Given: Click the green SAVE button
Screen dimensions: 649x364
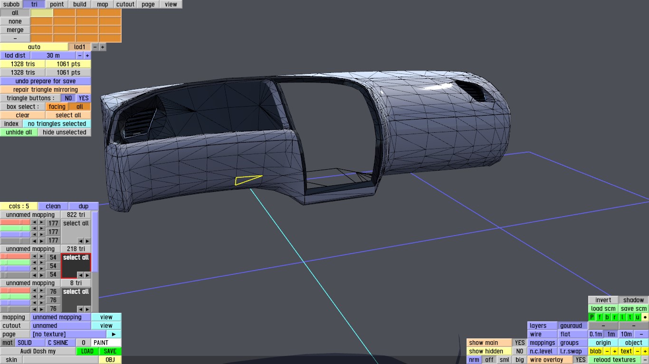Looking at the screenshot, I should [x=110, y=351].
